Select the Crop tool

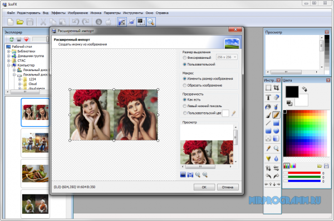click(276, 88)
